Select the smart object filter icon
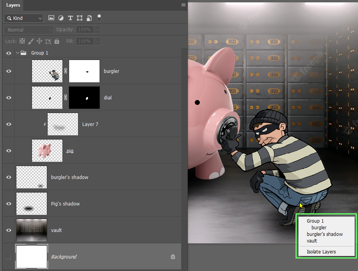The image size is (358, 271). point(89,18)
